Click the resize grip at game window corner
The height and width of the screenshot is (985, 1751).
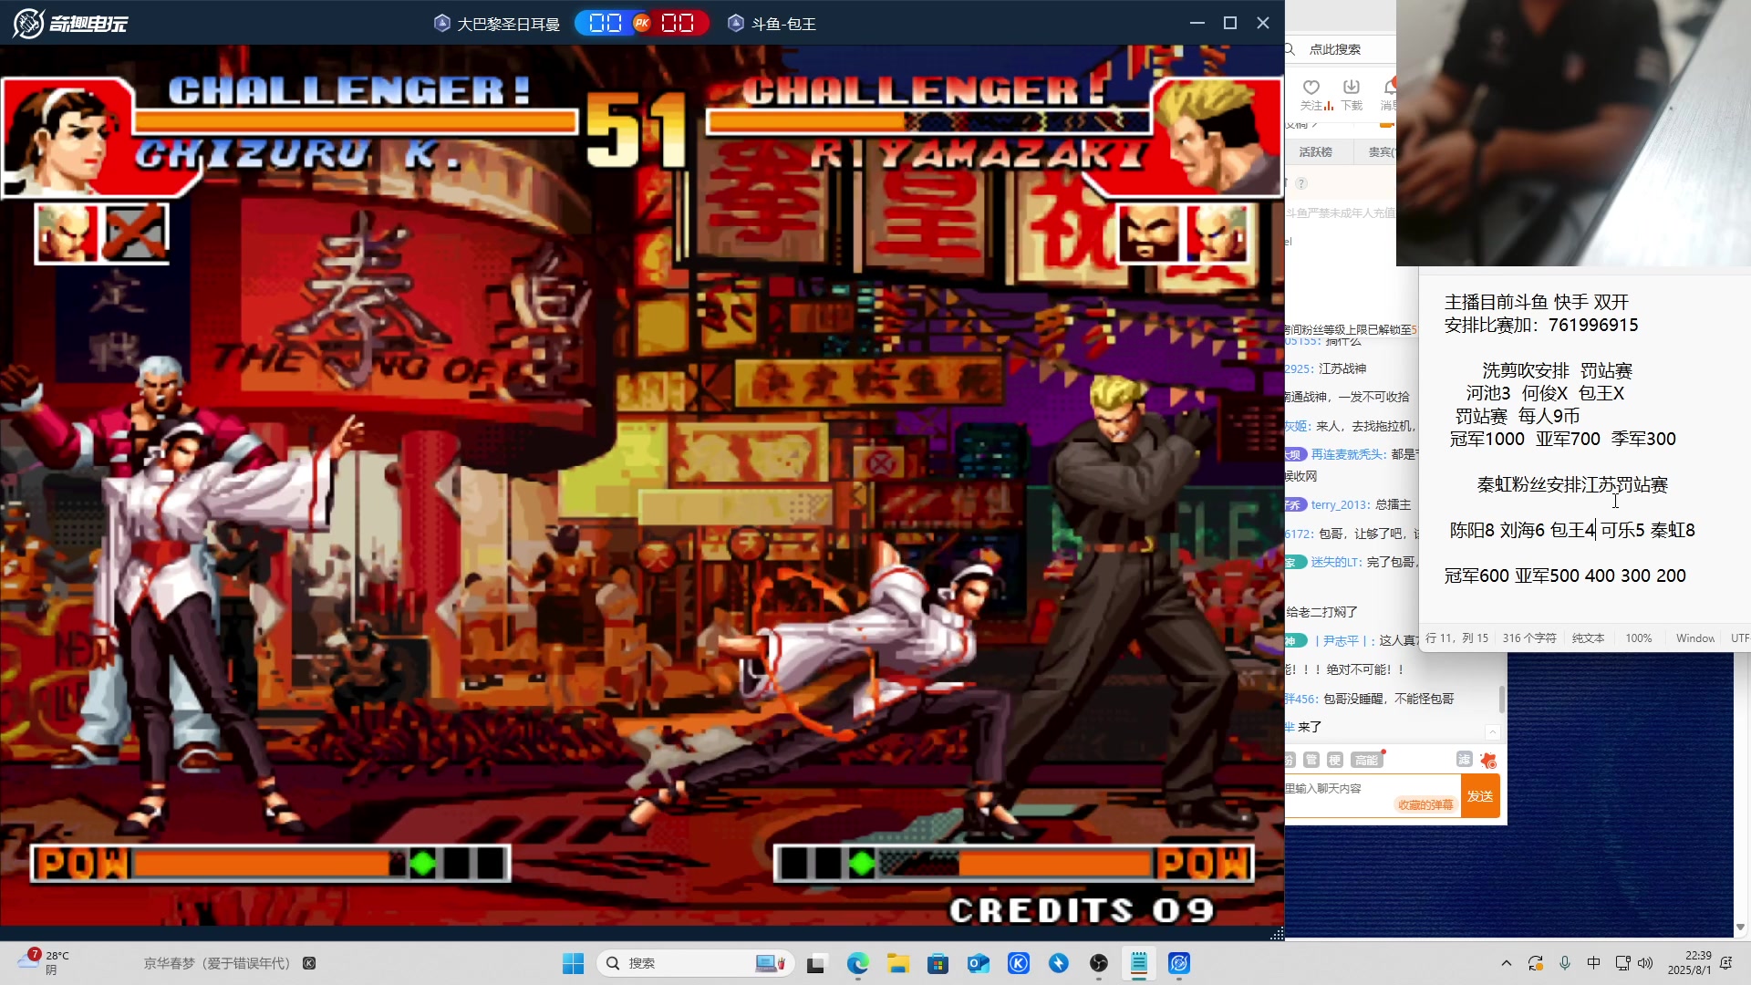[1277, 933]
